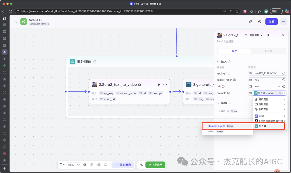This screenshot has height=173, width=291.
Task: Click the 添加节点 add node button
Action: (123, 165)
